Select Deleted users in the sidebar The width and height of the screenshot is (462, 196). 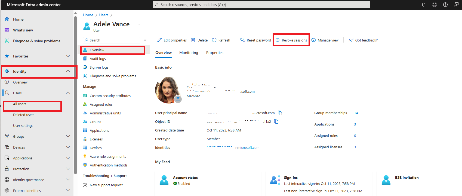[x=24, y=115]
